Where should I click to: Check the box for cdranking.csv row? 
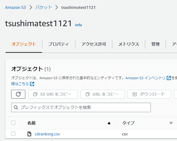click(x=13, y=133)
